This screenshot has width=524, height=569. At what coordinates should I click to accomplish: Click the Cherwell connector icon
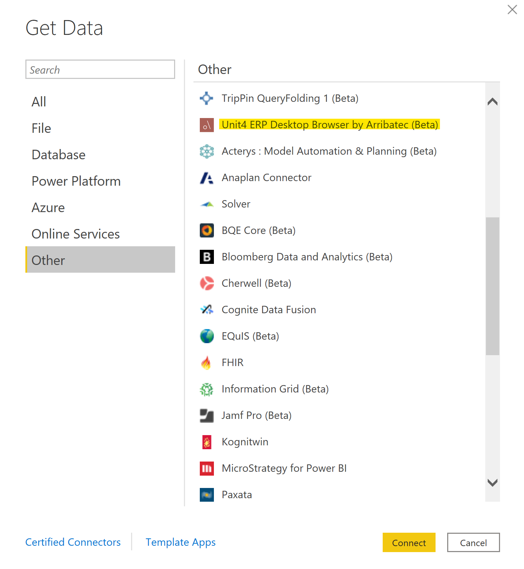click(x=206, y=283)
